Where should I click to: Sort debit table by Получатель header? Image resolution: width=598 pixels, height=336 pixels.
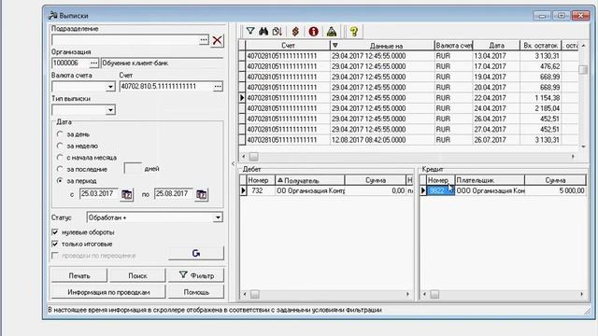click(309, 180)
